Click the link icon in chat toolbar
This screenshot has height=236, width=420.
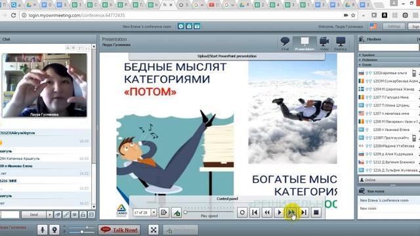click(66, 214)
